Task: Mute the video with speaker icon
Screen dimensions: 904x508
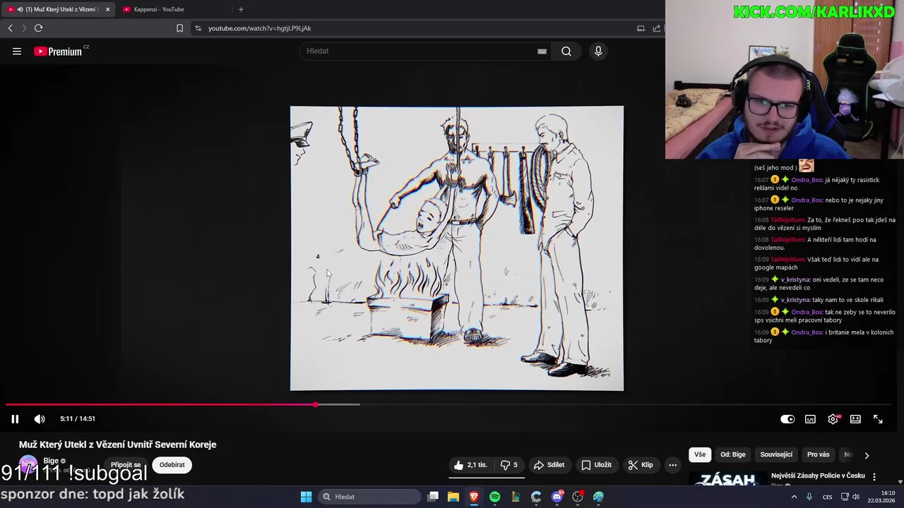Action: pyautogui.click(x=40, y=419)
